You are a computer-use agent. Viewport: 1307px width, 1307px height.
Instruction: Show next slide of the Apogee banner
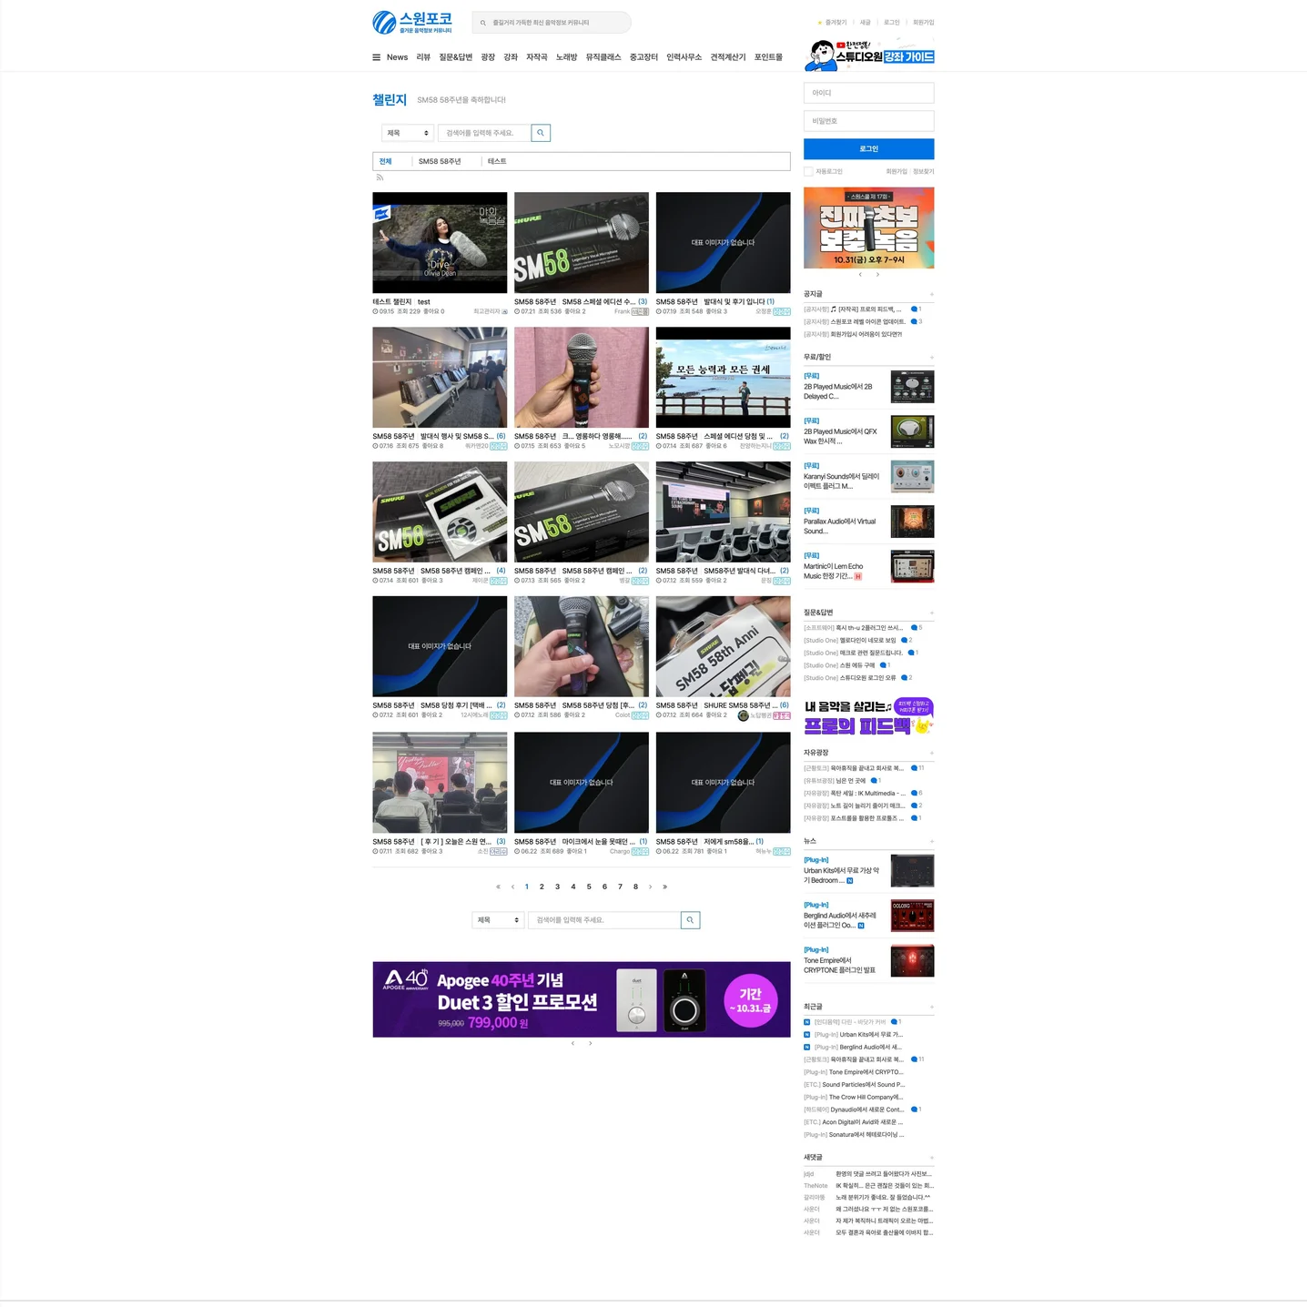click(x=591, y=1043)
